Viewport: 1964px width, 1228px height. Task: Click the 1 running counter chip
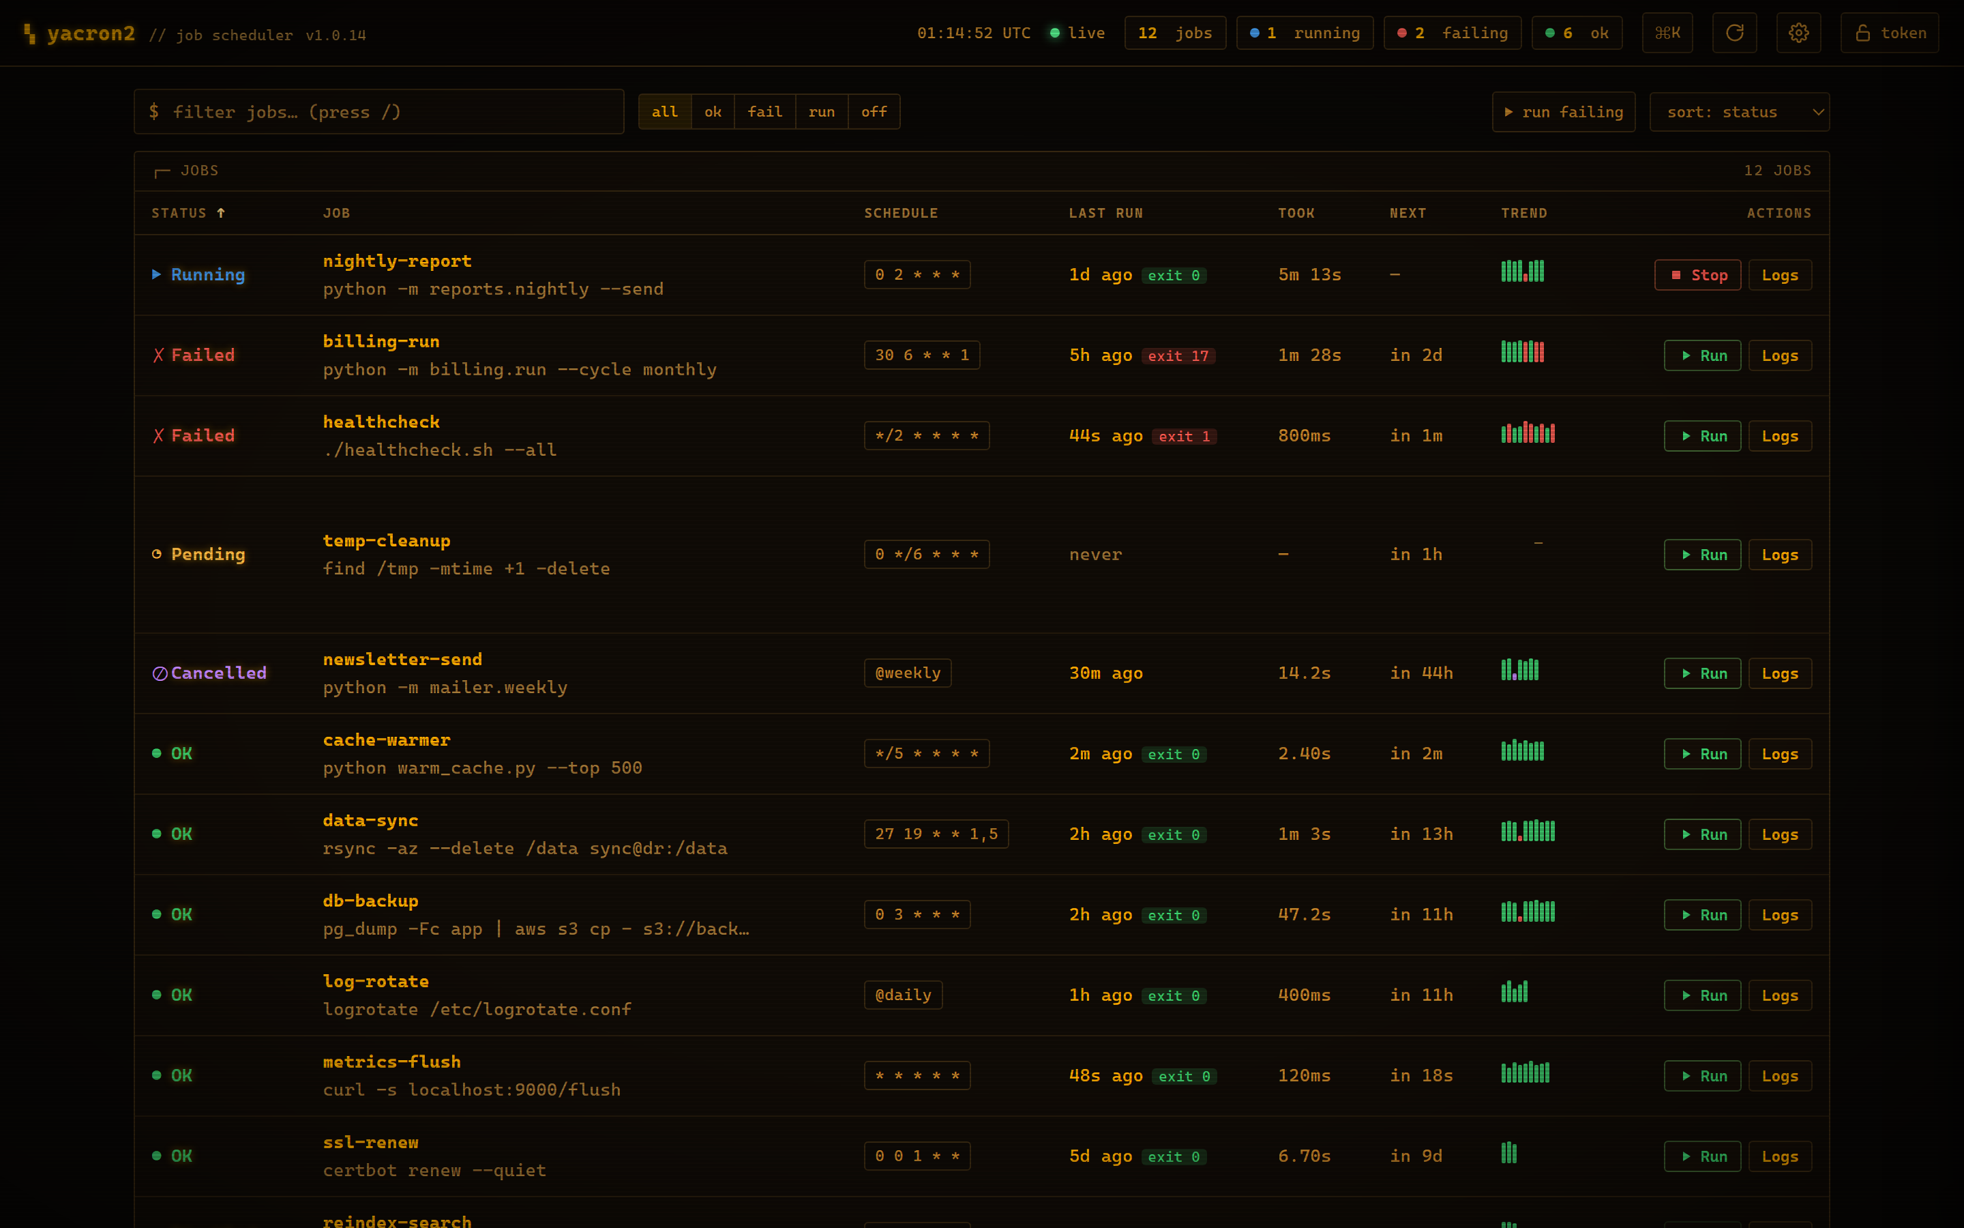point(1304,33)
